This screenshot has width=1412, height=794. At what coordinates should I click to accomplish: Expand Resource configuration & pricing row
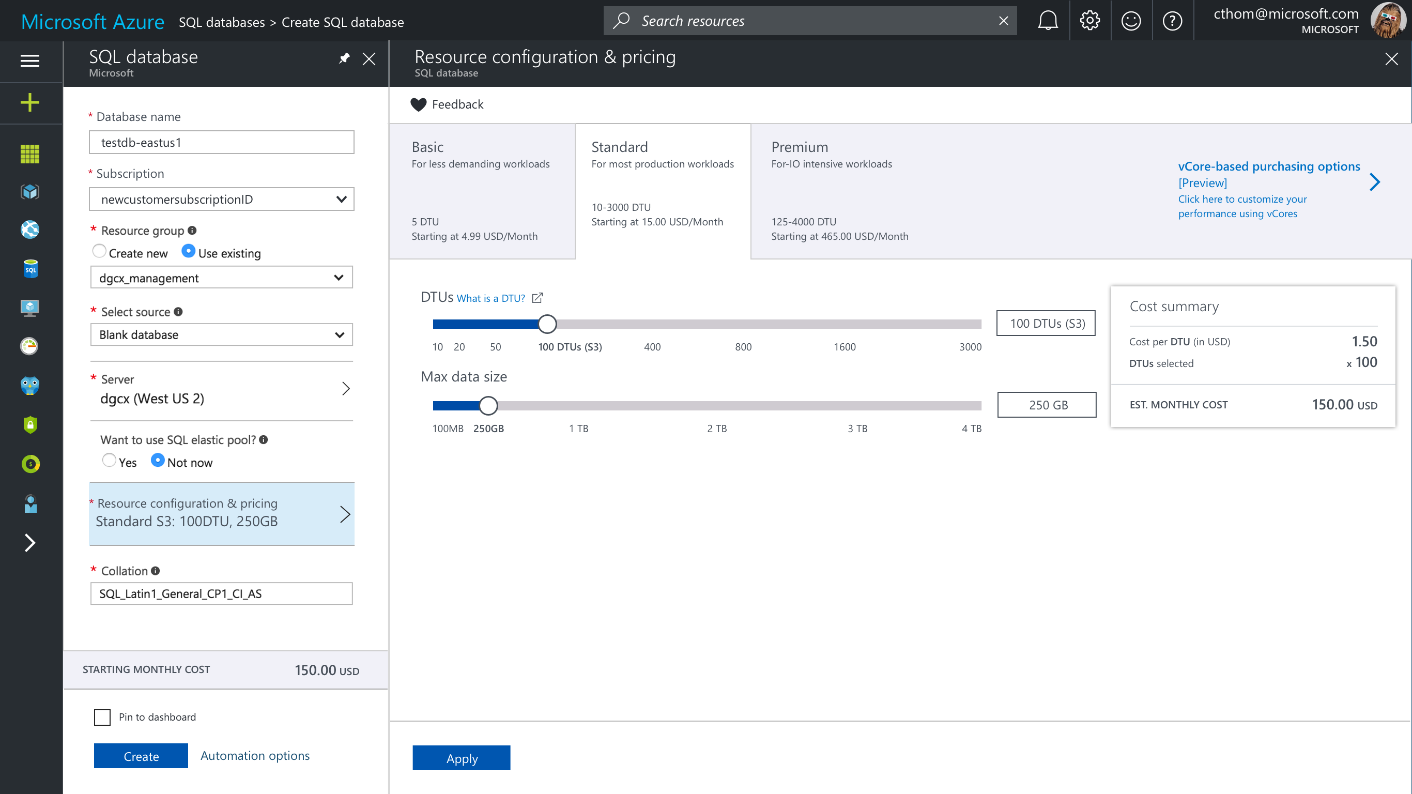221,513
